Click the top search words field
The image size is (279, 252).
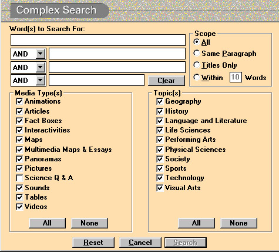98,40
